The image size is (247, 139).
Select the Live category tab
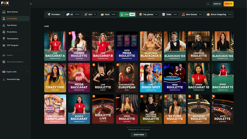tap(128, 14)
